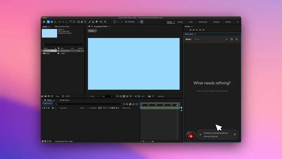Enable Motion Blur switch in timeline
The image size is (282, 159).
133,104
